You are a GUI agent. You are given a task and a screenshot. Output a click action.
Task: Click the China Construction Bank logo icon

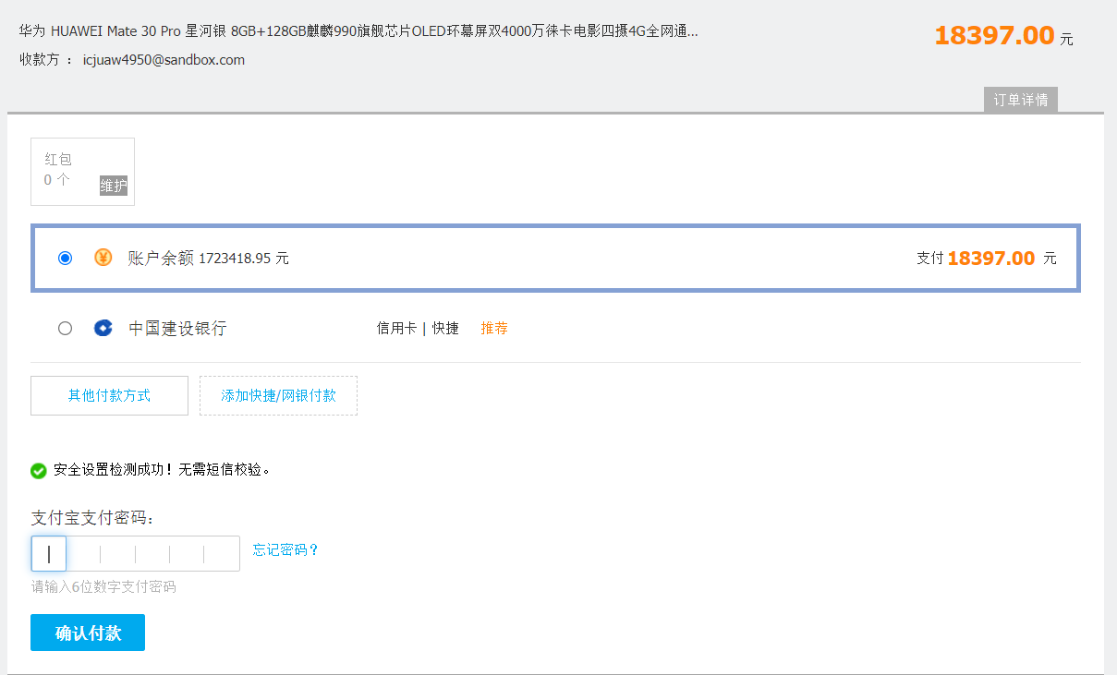coord(103,328)
